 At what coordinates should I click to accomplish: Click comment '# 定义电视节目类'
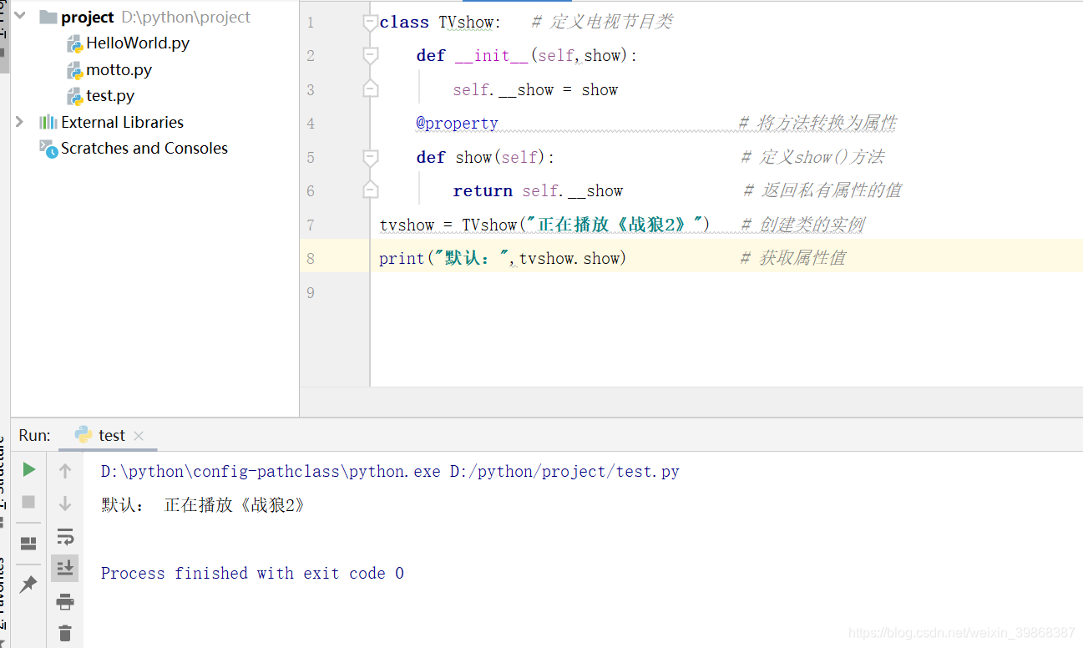tap(601, 23)
